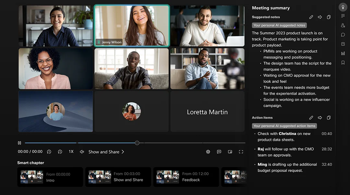Select the Meeting summary lightbulb tab

[343, 7]
